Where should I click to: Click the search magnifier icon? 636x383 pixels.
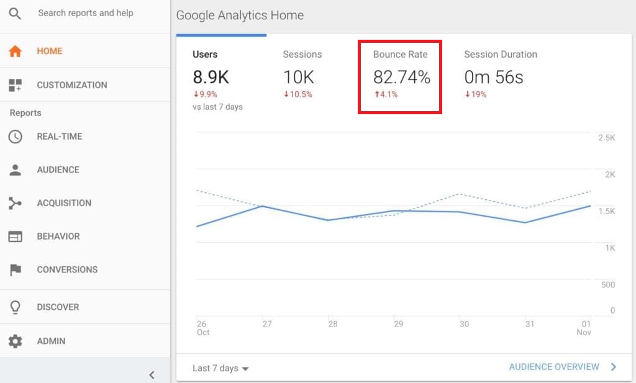point(15,14)
